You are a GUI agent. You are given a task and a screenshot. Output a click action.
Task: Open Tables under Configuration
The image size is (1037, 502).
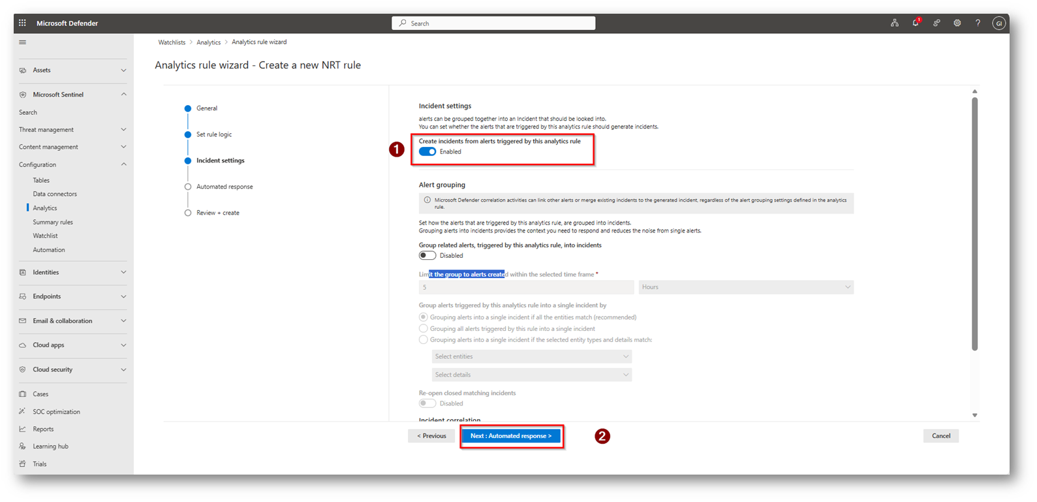point(41,180)
